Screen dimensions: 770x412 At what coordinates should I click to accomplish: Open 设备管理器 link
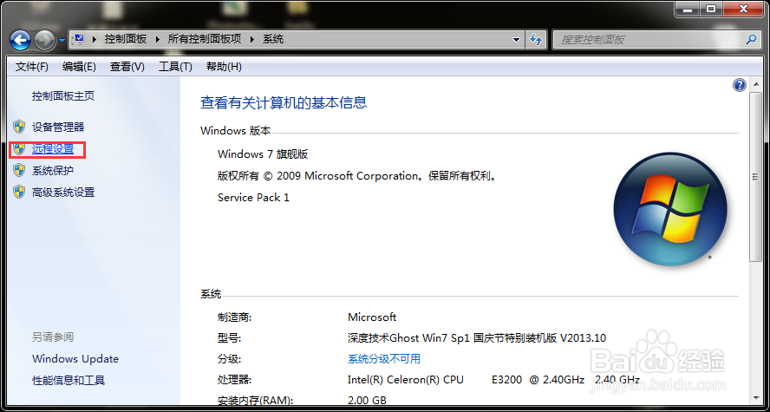pos(58,128)
